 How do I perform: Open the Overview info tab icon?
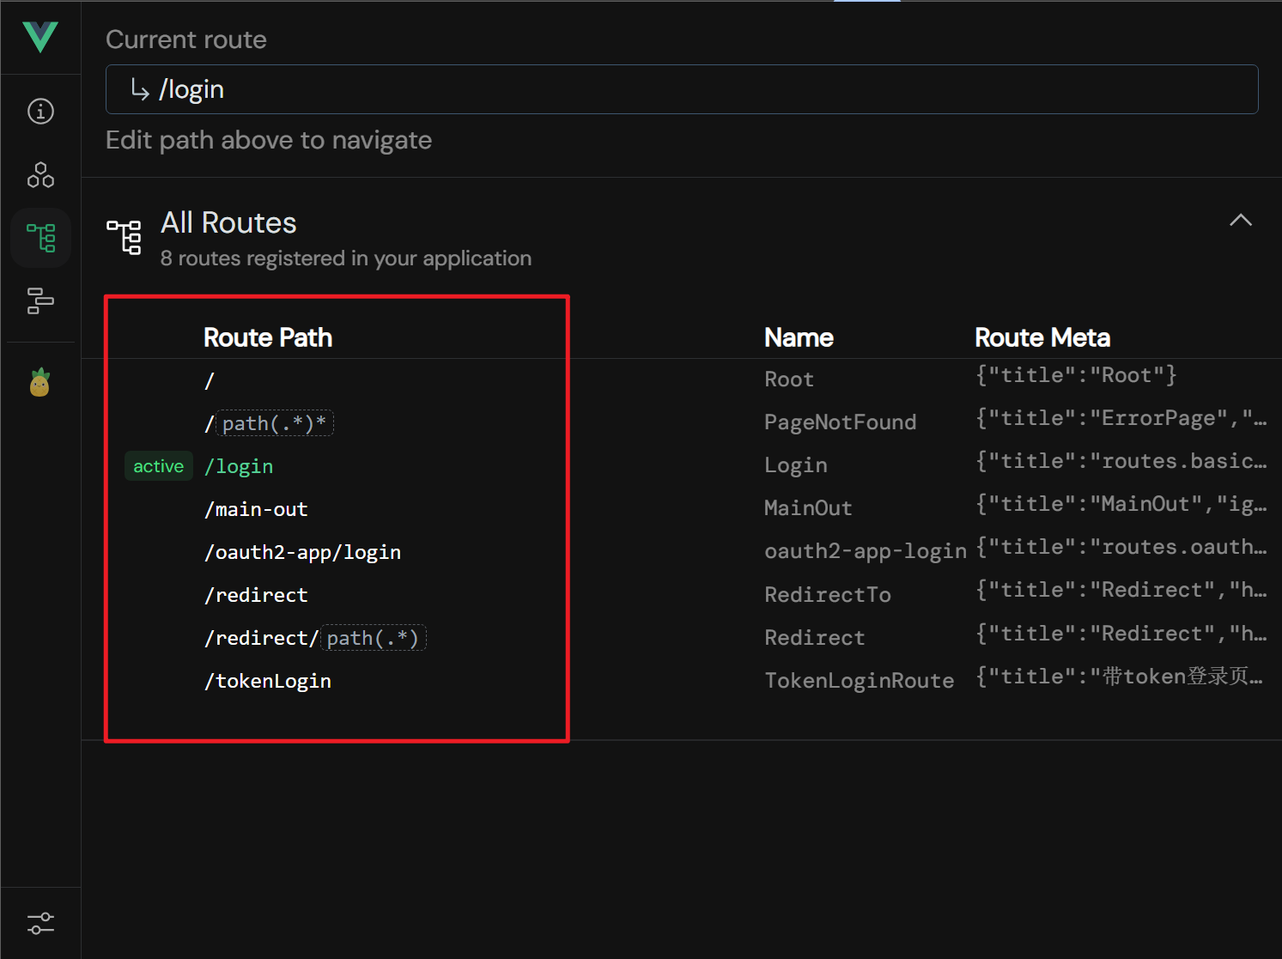click(x=40, y=112)
